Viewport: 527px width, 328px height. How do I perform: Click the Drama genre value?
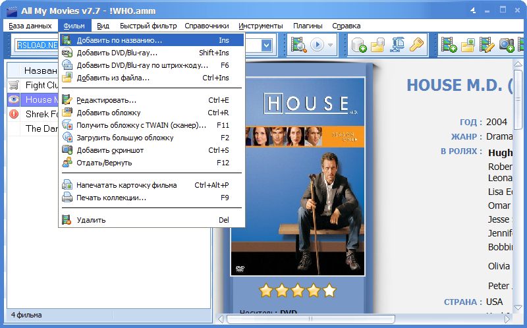pos(499,136)
